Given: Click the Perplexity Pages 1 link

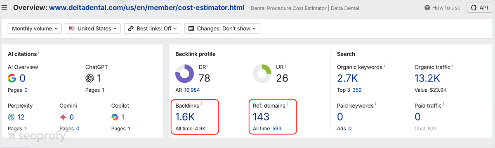Looking at the screenshot, I should coord(26,129).
